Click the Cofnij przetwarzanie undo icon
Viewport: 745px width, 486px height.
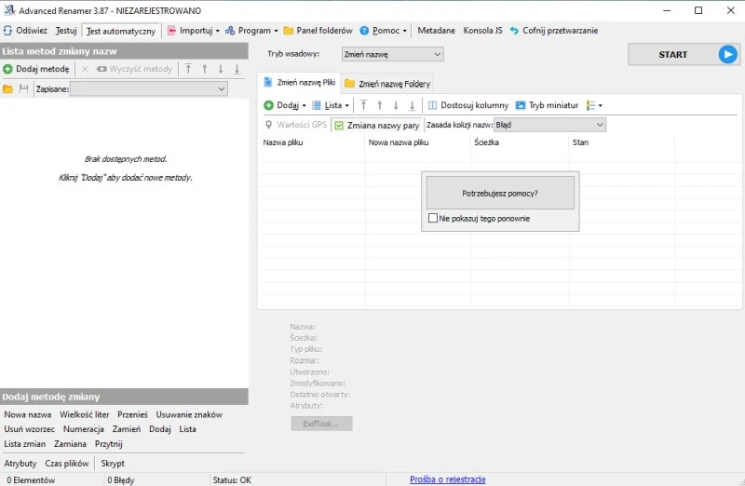tap(514, 31)
